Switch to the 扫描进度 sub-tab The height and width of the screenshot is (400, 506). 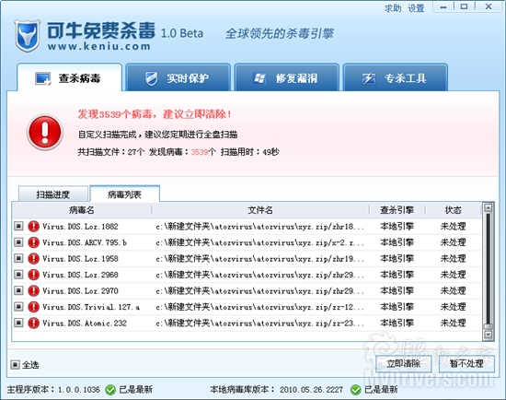tap(53, 194)
